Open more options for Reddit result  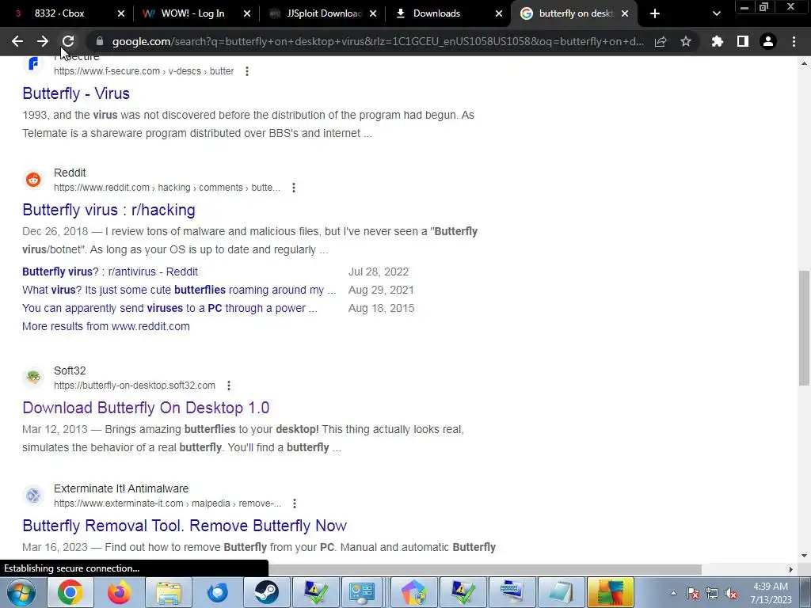tap(294, 188)
